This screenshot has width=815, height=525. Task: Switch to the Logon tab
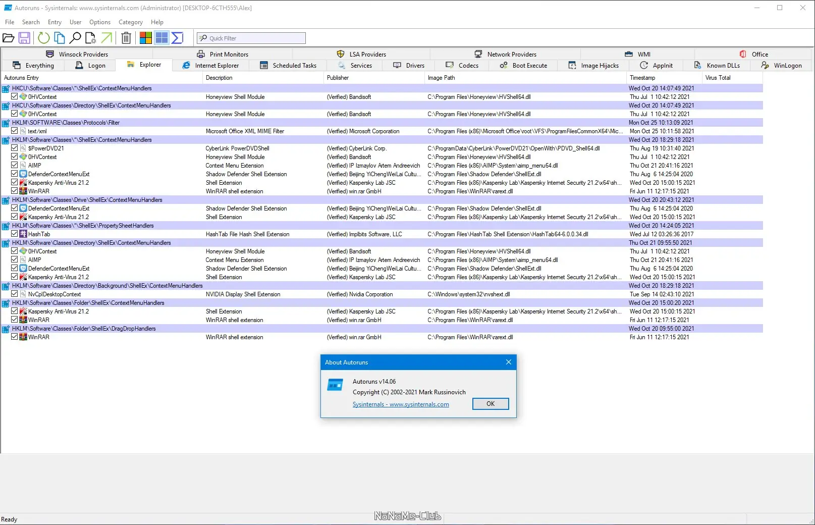90,66
